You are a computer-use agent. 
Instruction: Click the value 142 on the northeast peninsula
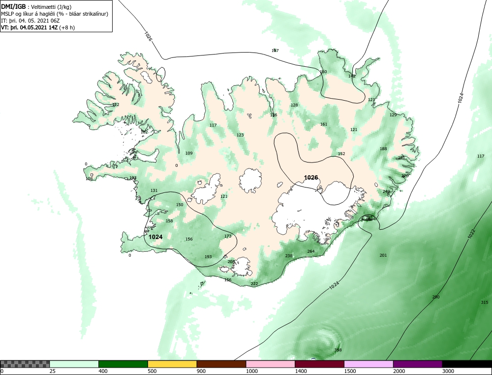[x=352, y=76]
